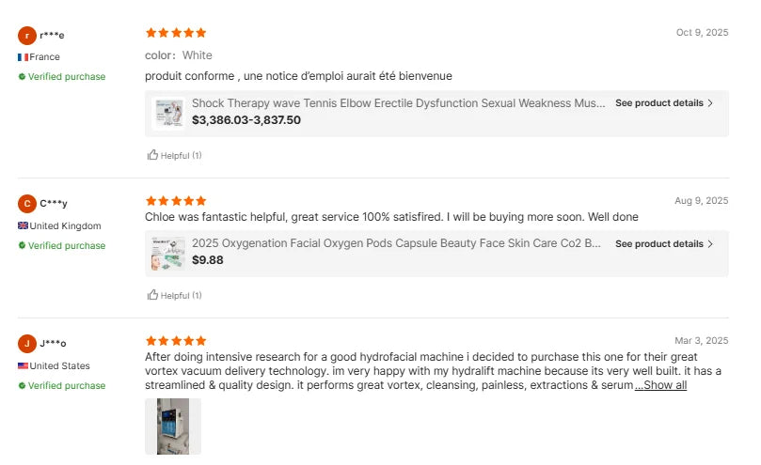Click the green verified badge under France
This screenshot has height=465, width=761.
point(22,77)
